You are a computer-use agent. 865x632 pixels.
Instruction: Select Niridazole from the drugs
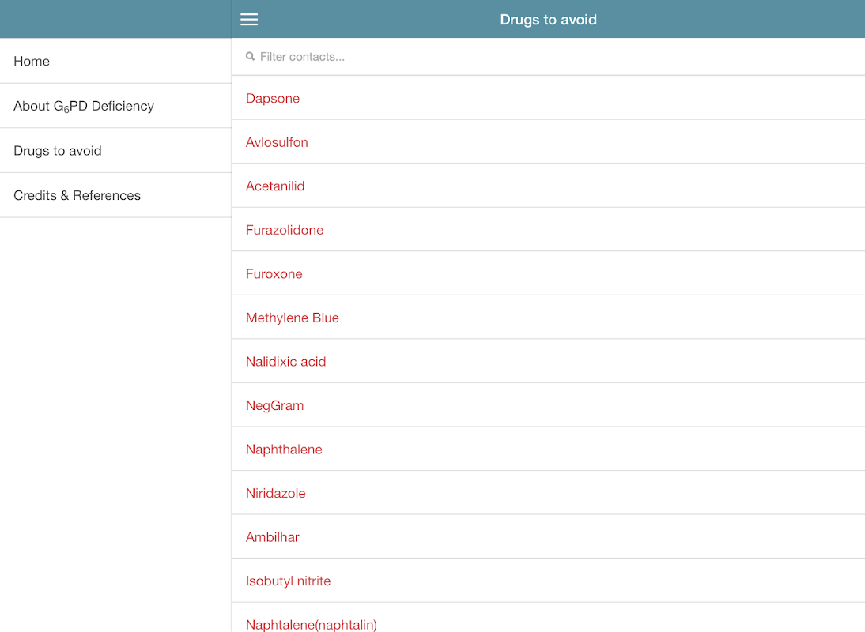pos(276,494)
